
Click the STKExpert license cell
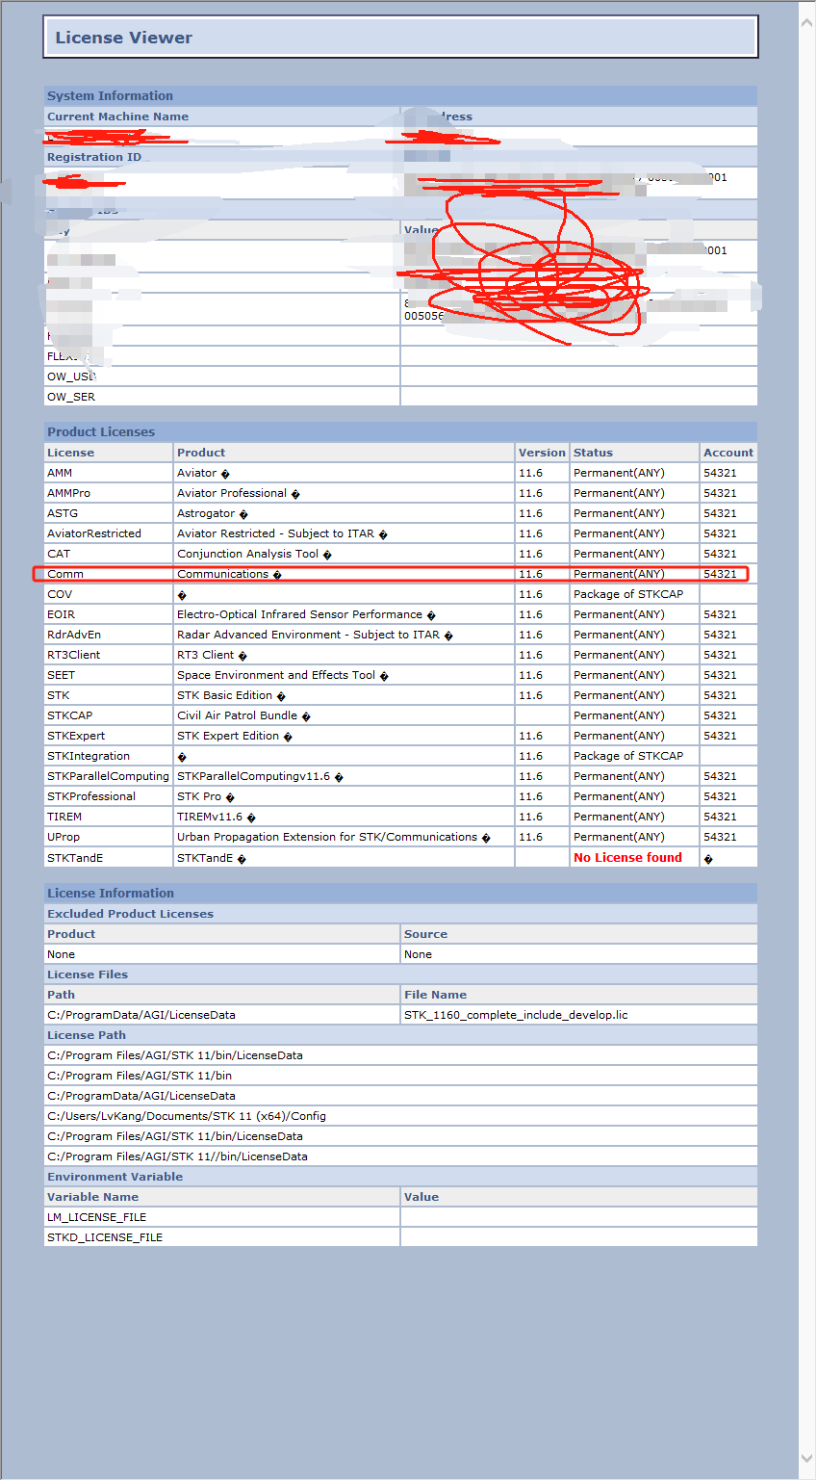(x=109, y=736)
